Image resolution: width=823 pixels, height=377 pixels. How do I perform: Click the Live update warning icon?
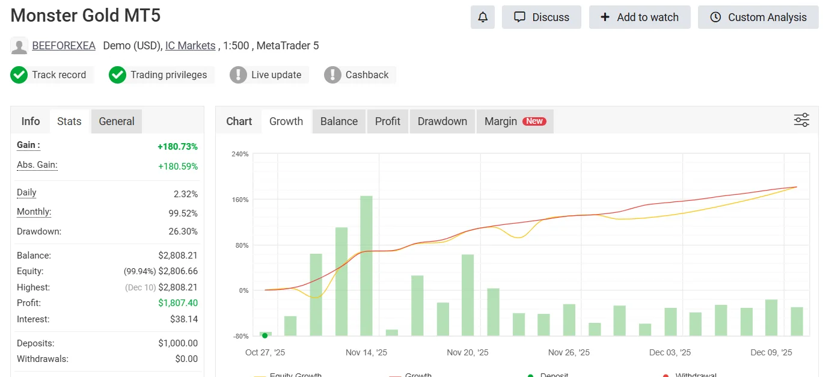[x=239, y=75]
